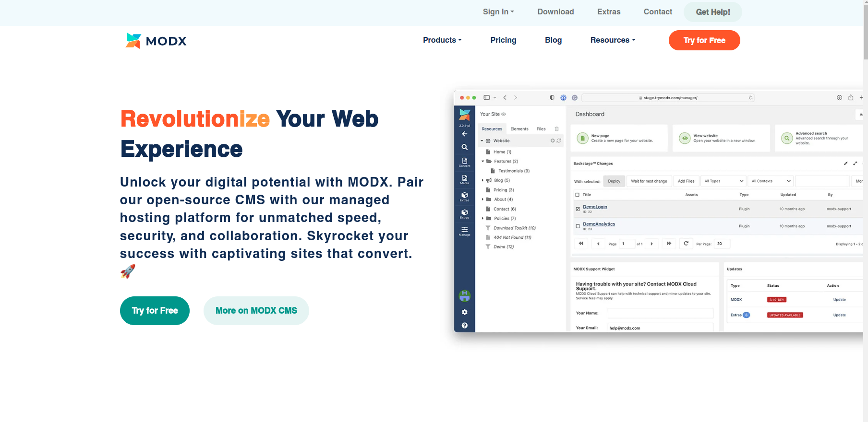Open the Sign In dropdown
The height and width of the screenshot is (422, 868).
click(498, 12)
